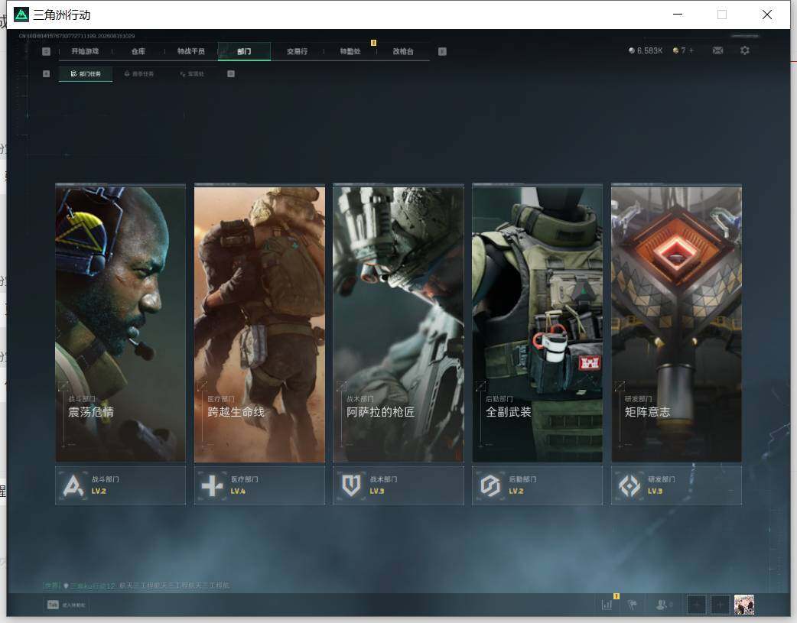Open the 震荡危情 combat department card
Viewport: 797px width, 623px height.
coord(120,323)
